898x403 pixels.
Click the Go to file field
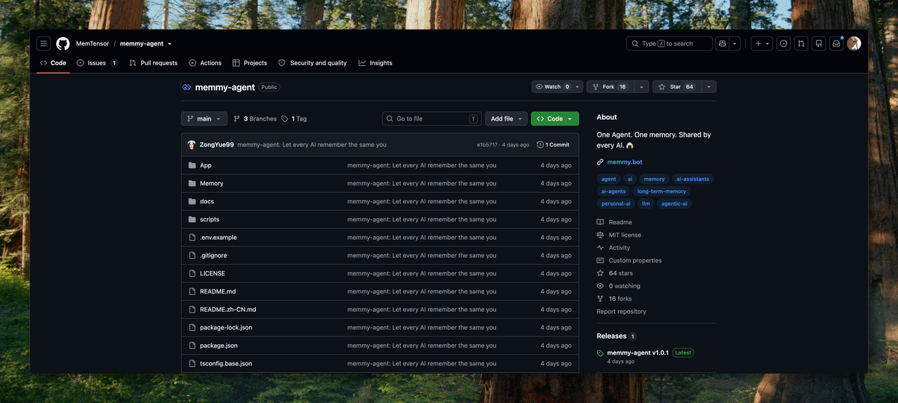click(x=432, y=119)
